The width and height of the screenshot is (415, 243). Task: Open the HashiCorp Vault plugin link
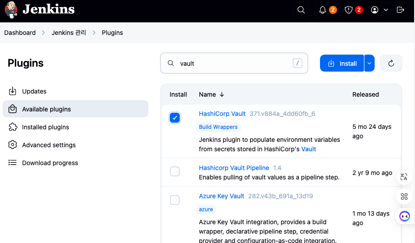tap(222, 114)
